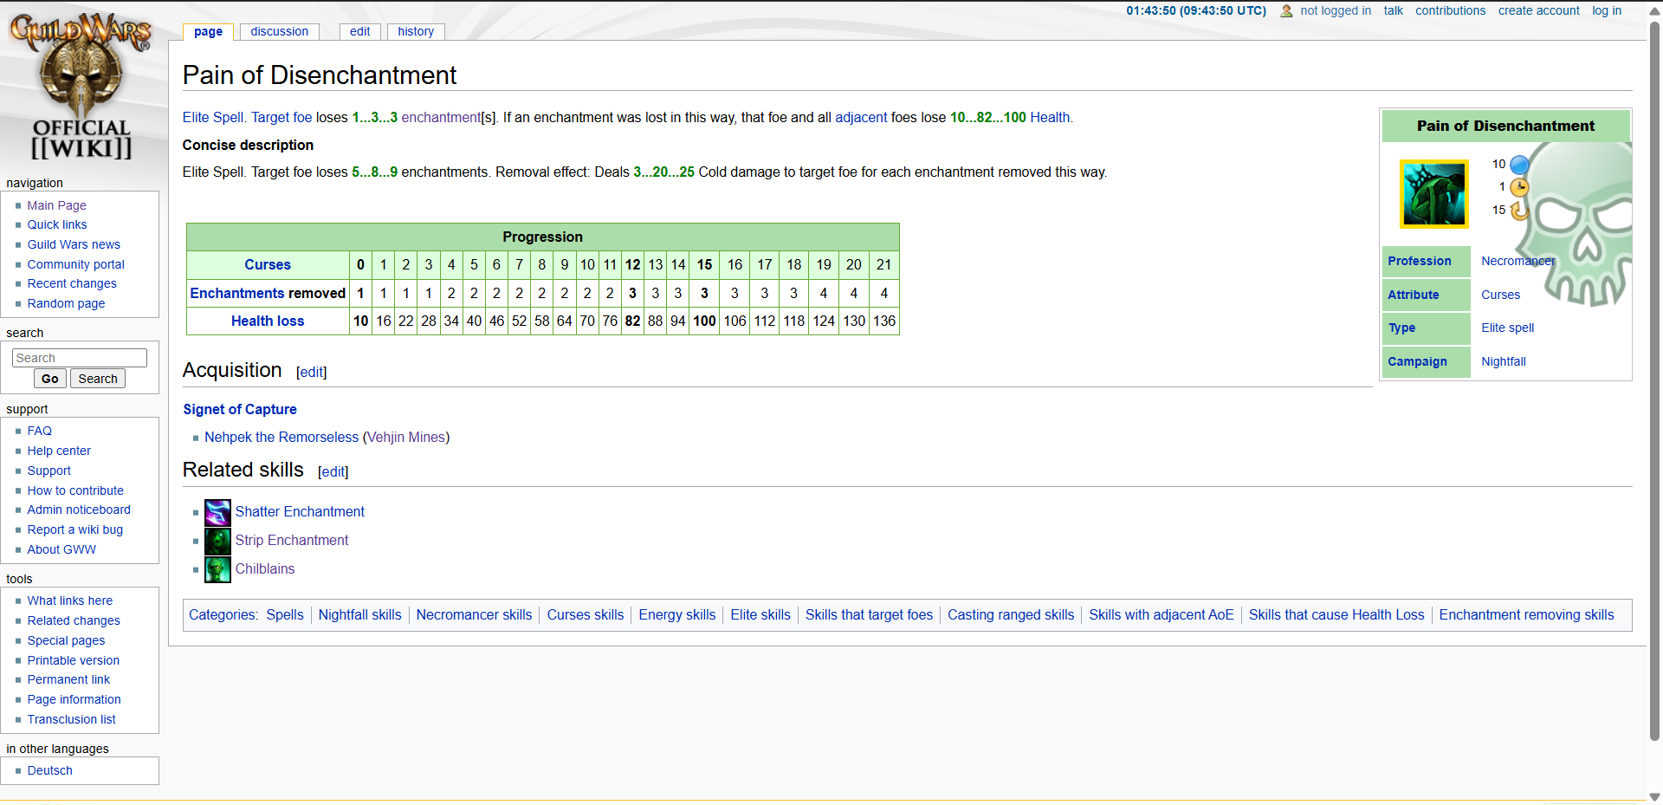Click the activation time clock icon

[x=1519, y=187]
